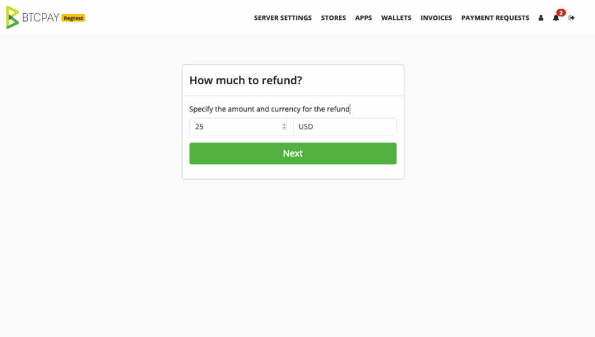595x337 pixels.
Task: Go to Payment Requests
Action: pos(495,18)
